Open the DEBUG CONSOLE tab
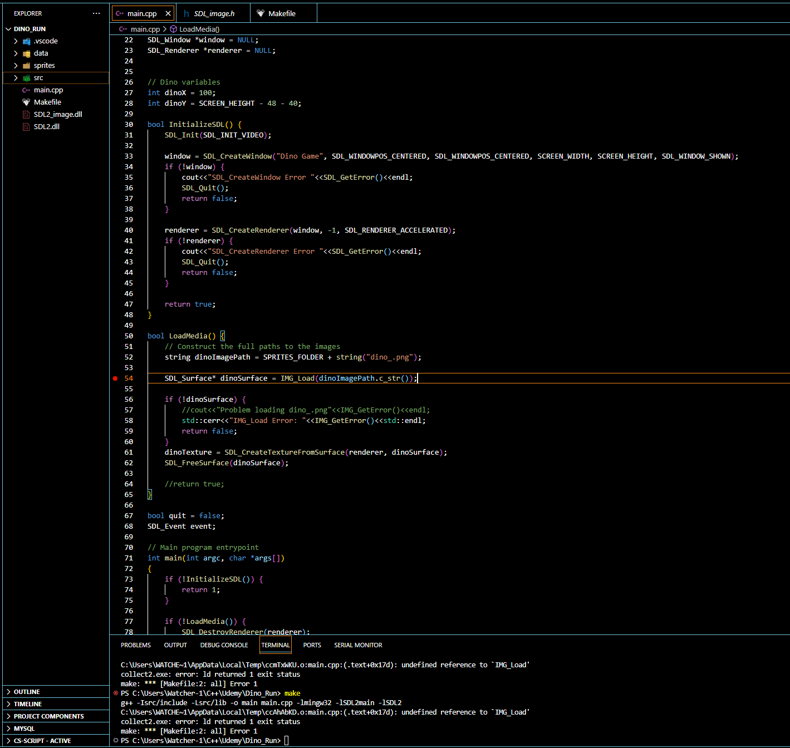Viewport: 790px width, 748px height. pyautogui.click(x=224, y=646)
